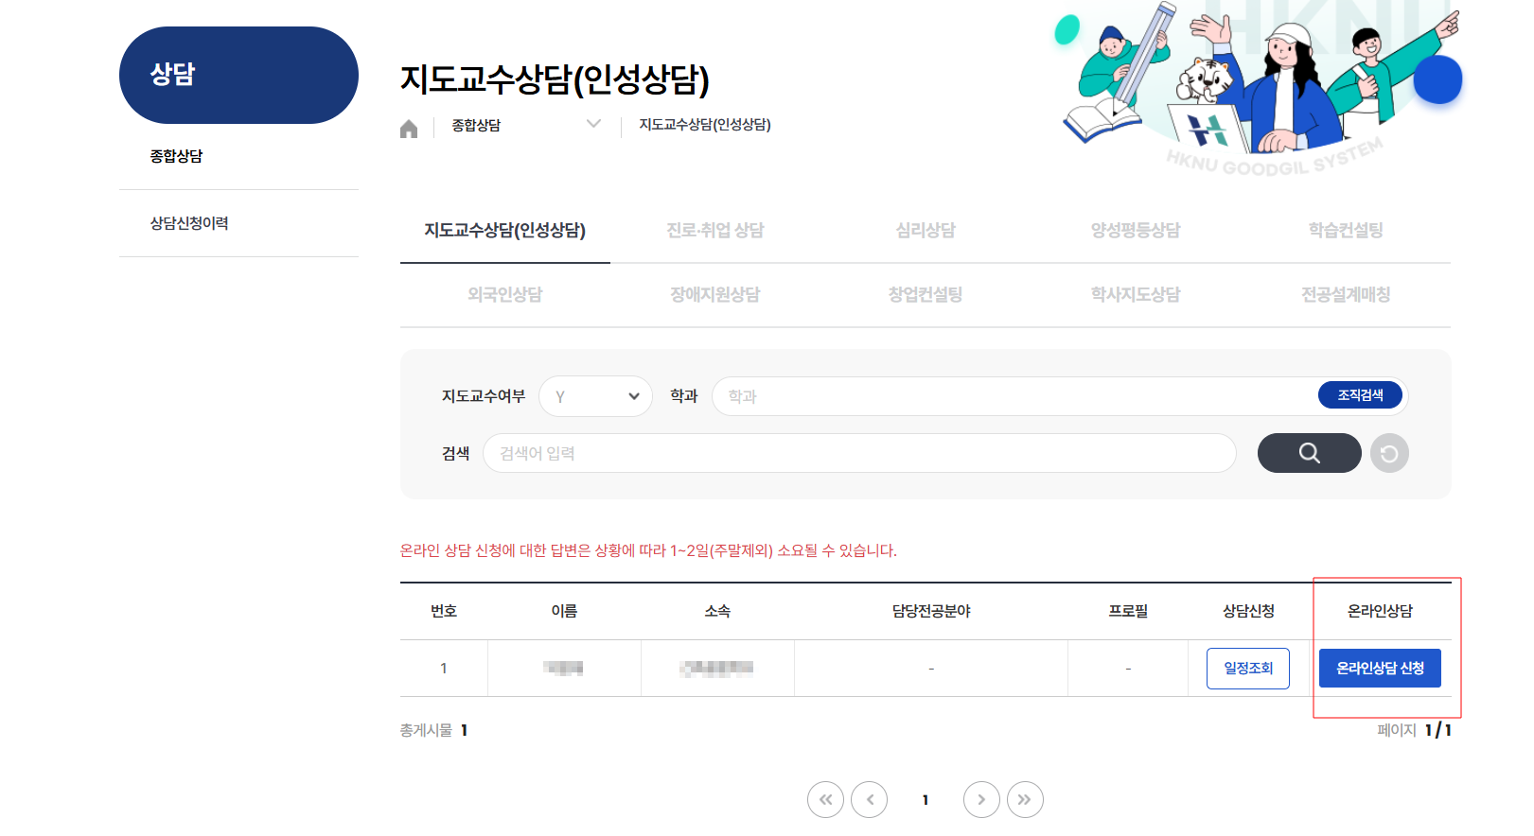Reset search with the refresh icon
The image size is (1534, 836).
pos(1389,454)
